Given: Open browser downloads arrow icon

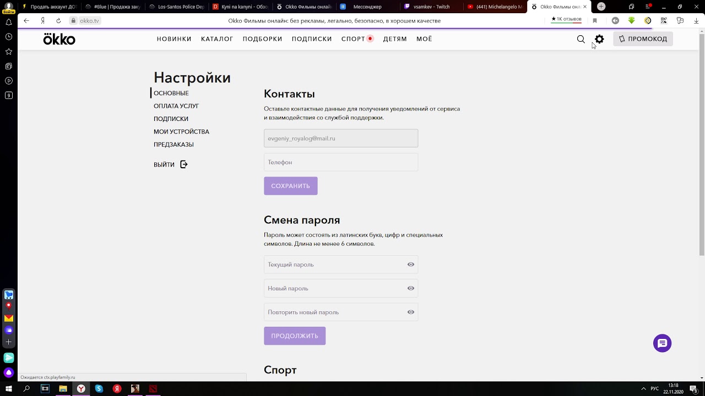Looking at the screenshot, I should point(697,20).
